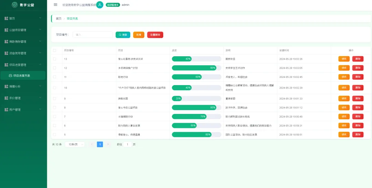Screen dimensions: 372x188
Task: Go to previous page with left arrow
Action: (x=92, y=144)
